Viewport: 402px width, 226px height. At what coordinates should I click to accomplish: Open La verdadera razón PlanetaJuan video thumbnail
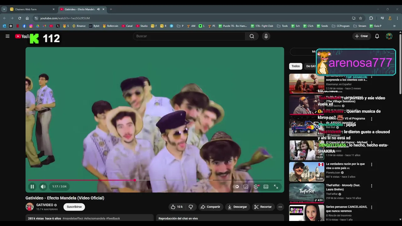coord(307,172)
